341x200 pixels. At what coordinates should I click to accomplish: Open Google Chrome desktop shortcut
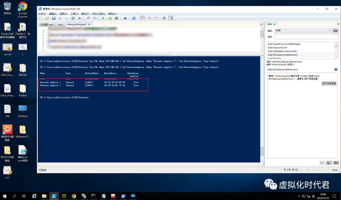[23, 10]
